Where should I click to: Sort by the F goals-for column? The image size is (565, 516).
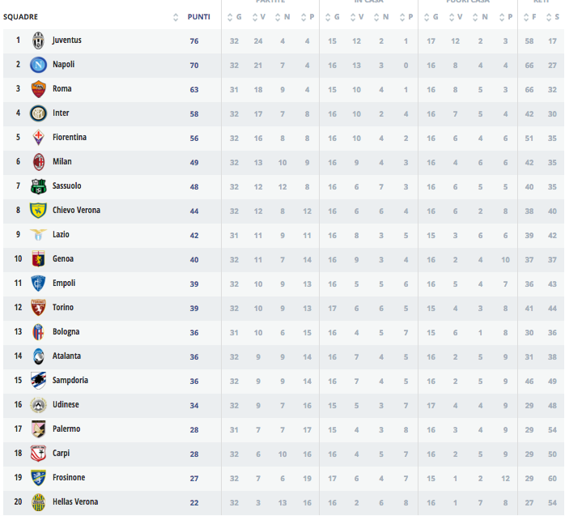(x=529, y=17)
